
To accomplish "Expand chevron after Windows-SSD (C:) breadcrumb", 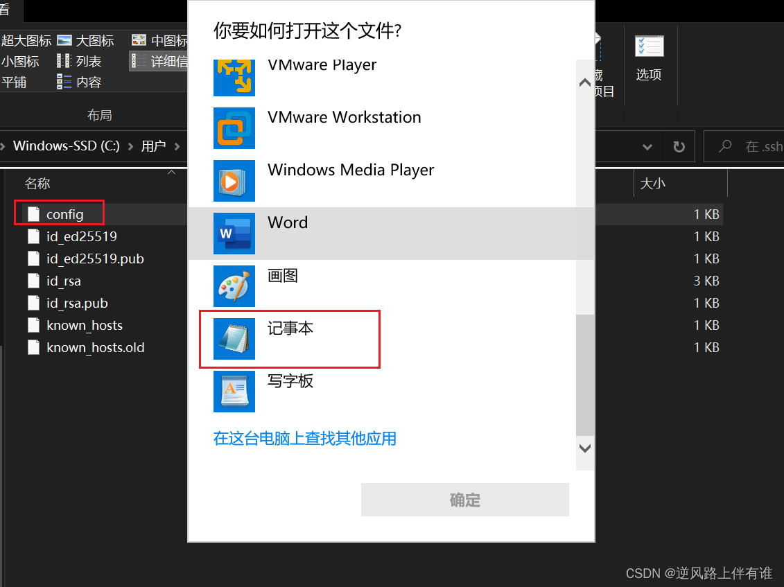I will click(x=130, y=146).
